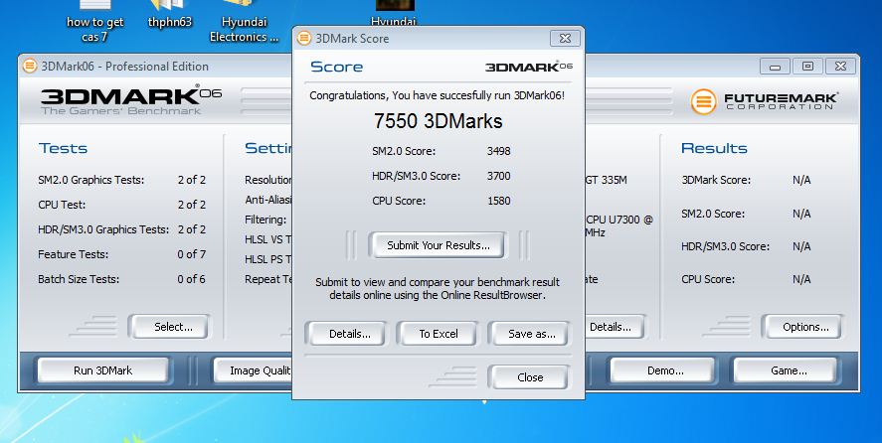The width and height of the screenshot is (882, 443).
Task: Open Options... under Results panel
Action: [805, 327]
